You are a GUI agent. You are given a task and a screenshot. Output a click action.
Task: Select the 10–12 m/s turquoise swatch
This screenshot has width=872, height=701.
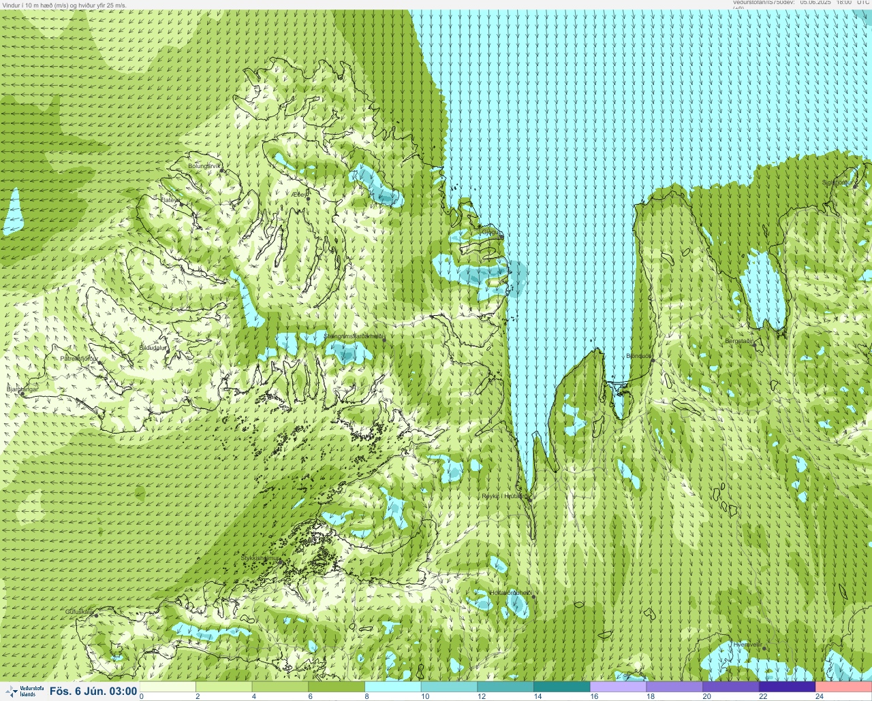tap(449, 687)
